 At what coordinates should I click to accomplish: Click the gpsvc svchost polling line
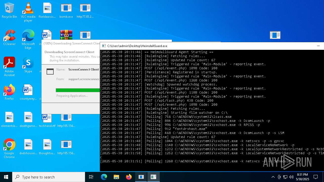[x=192, y=141]
